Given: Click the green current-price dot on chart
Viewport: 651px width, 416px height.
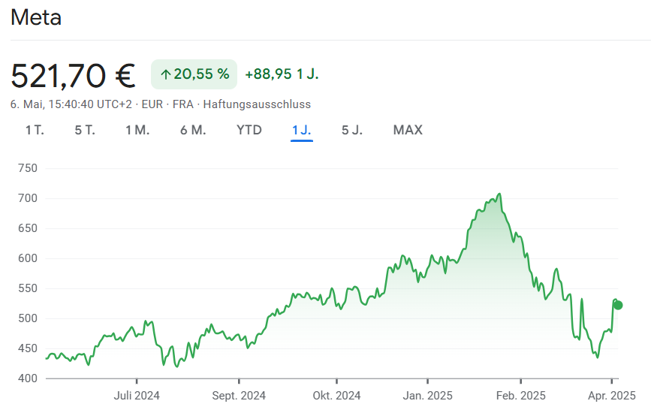Looking at the screenshot, I should click(x=618, y=305).
